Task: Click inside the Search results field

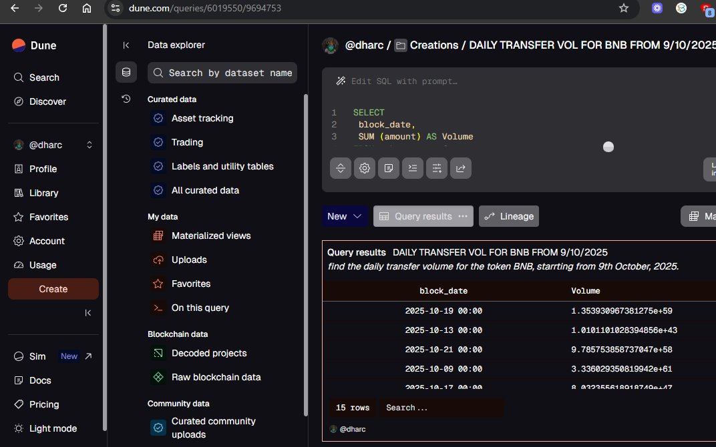Action: [441, 408]
